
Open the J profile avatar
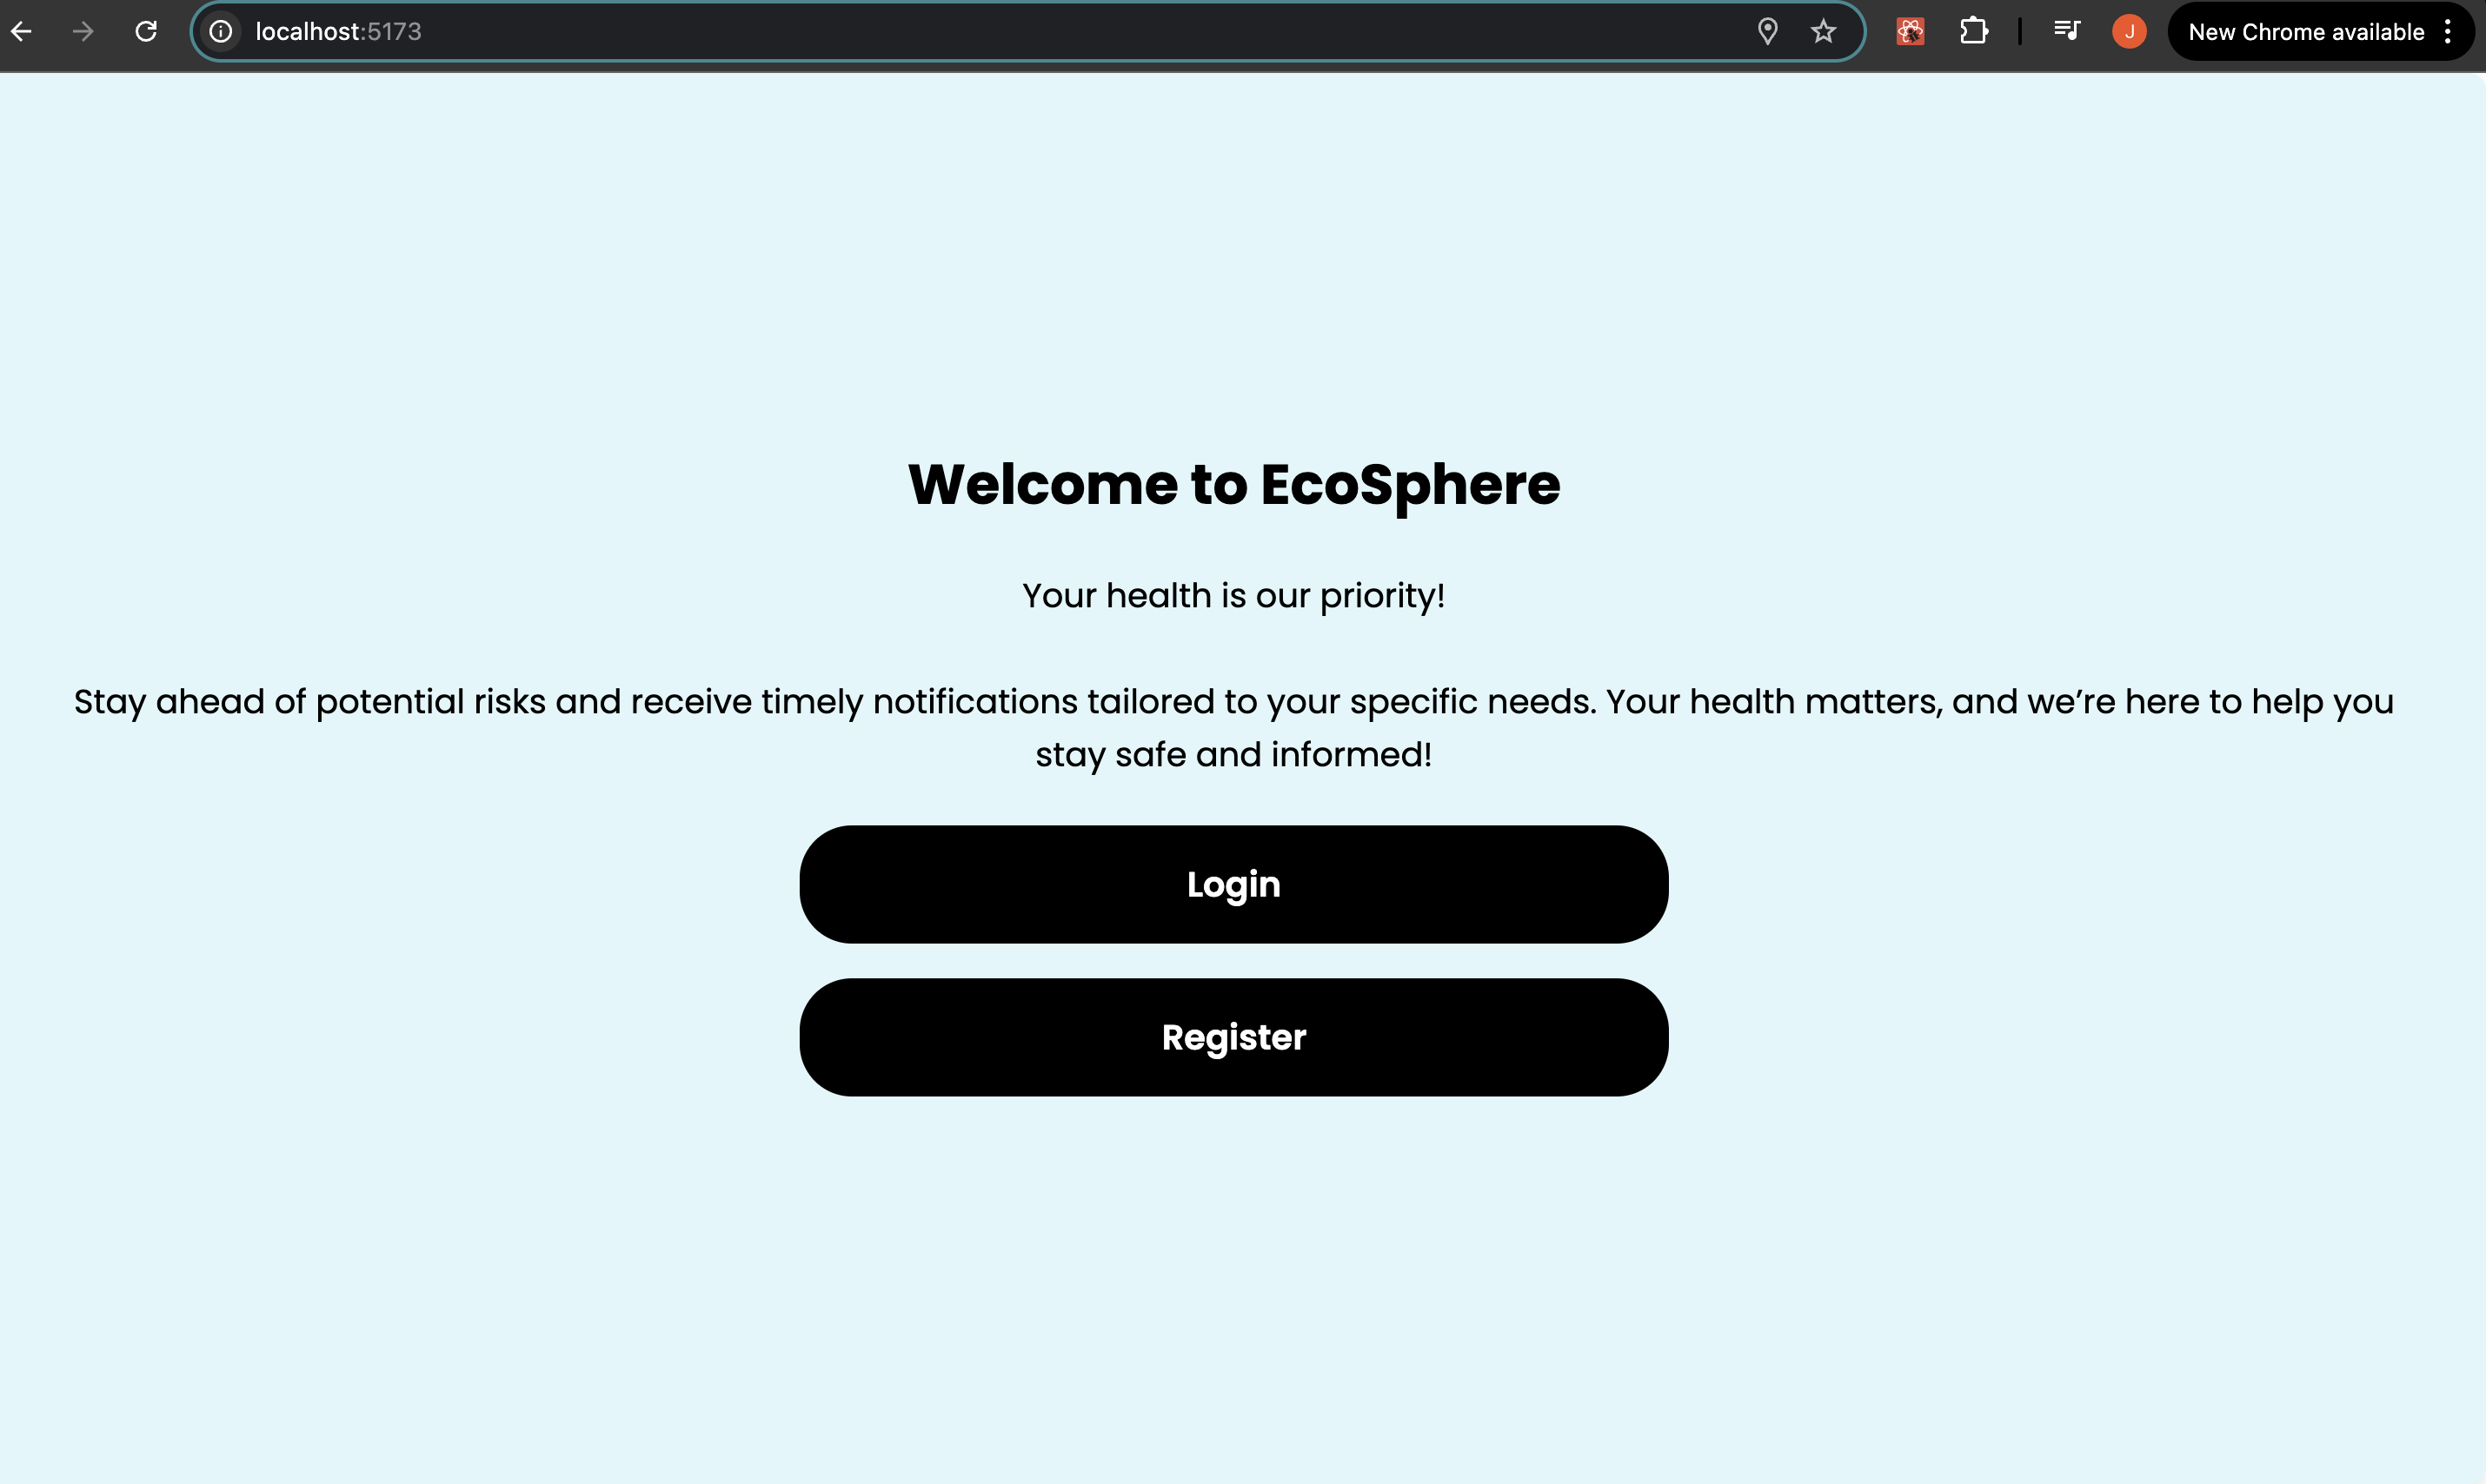pyautogui.click(x=2129, y=32)
